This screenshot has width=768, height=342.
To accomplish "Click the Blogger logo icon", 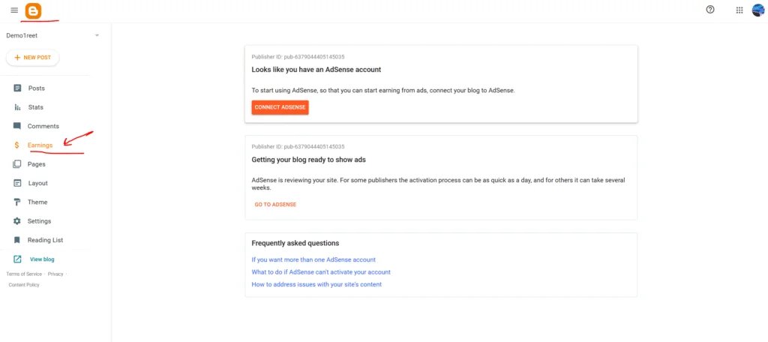I will point(34,10).
